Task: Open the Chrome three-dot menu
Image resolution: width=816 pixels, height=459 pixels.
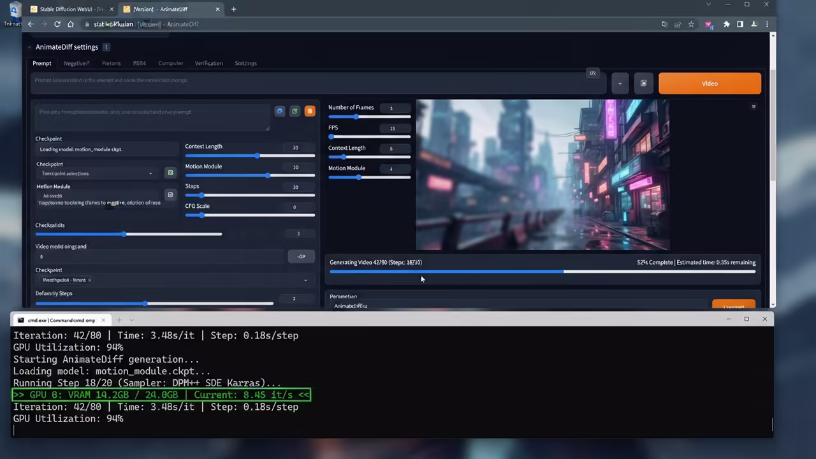Action: tap(767, 24)
